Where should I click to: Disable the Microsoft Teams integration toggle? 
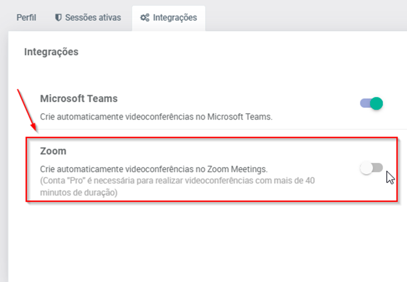pyautogui.click(x=372, y=103)
